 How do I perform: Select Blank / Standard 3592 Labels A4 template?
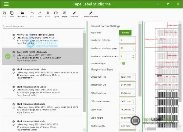[42, 73]
